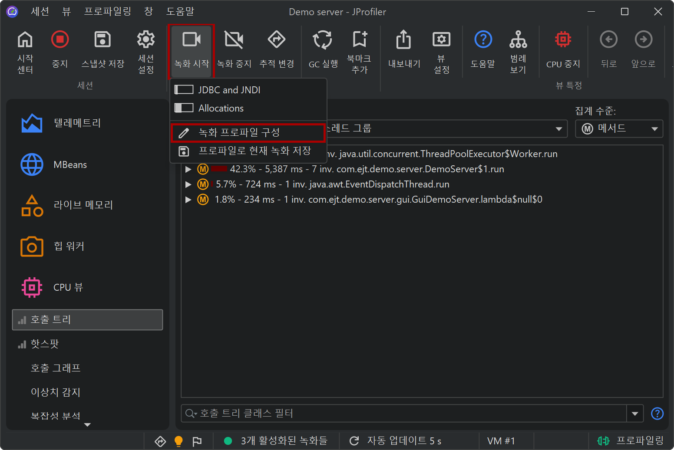
Task: Toggle JDBC and JNDI recording switch
Action: click(x=184, y=90)
